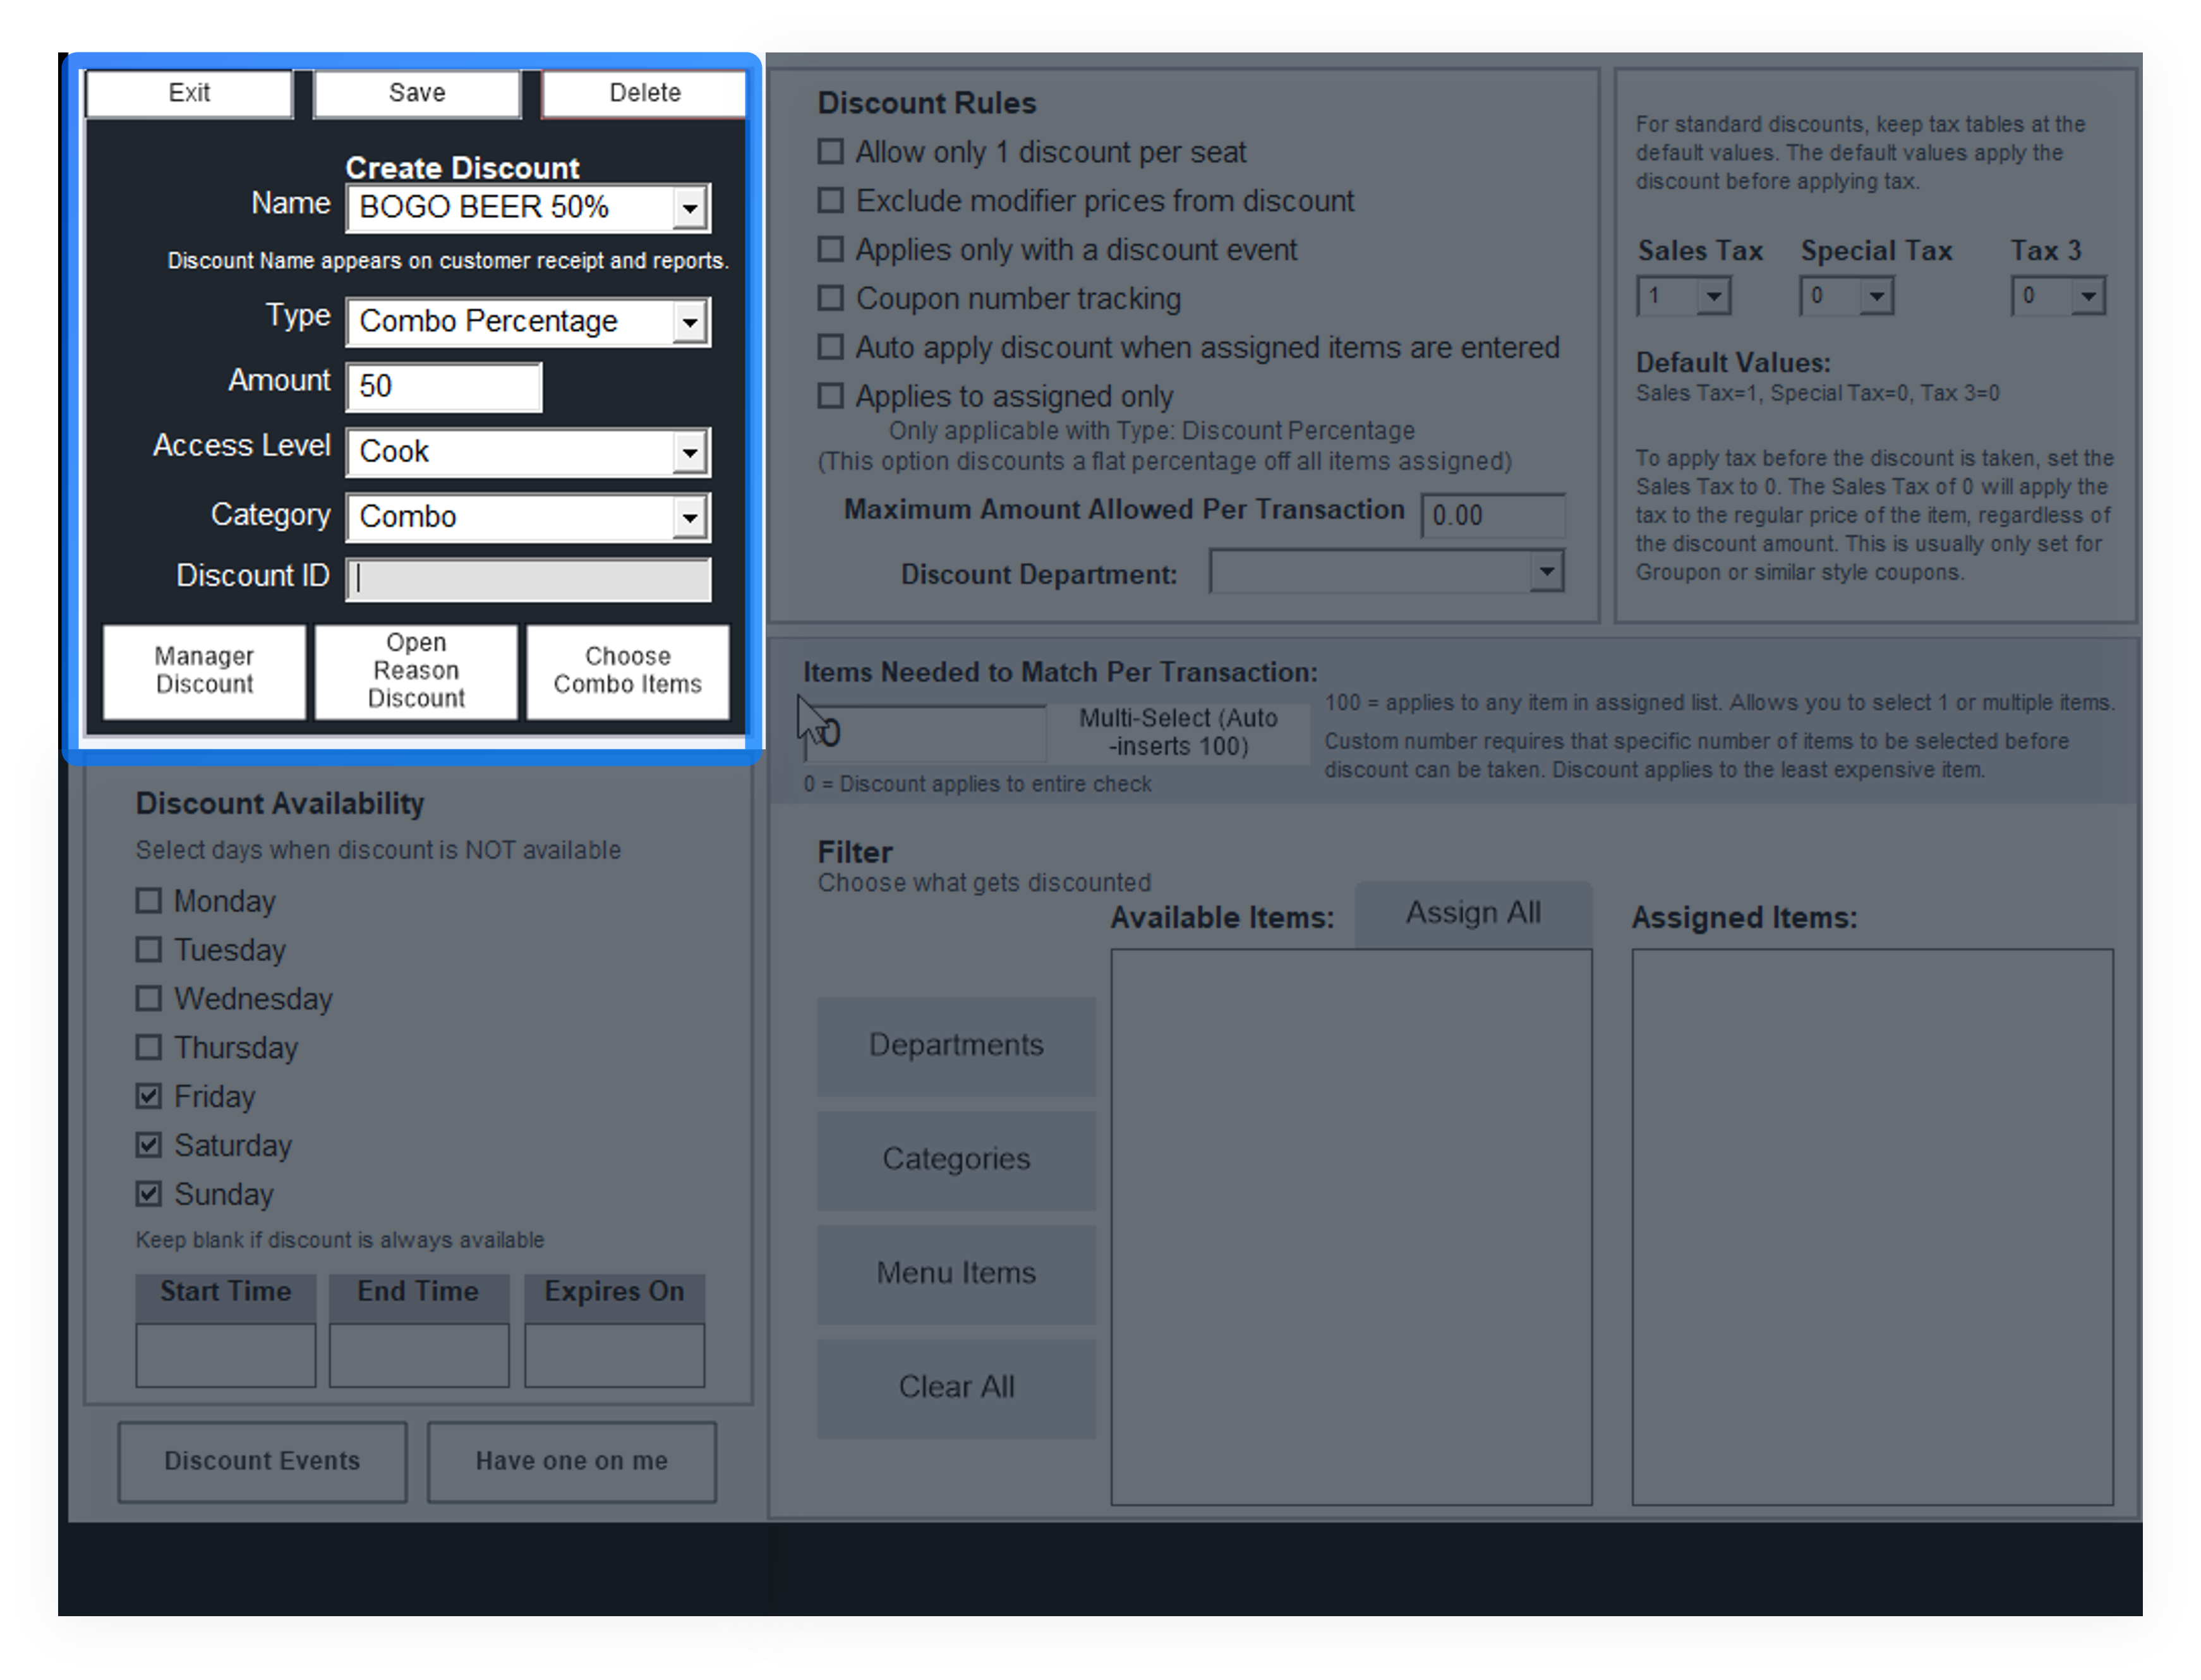Click the Exit button

189,93
